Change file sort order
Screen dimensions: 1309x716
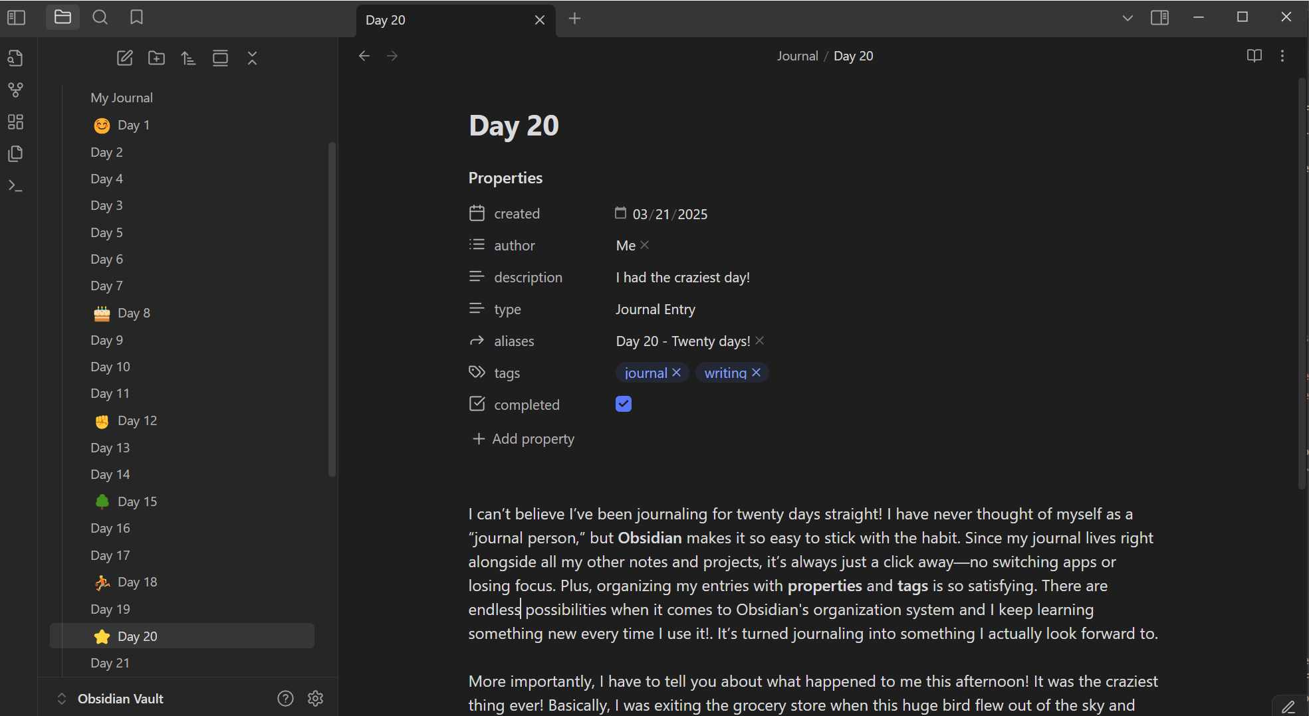tap(188, 58)
